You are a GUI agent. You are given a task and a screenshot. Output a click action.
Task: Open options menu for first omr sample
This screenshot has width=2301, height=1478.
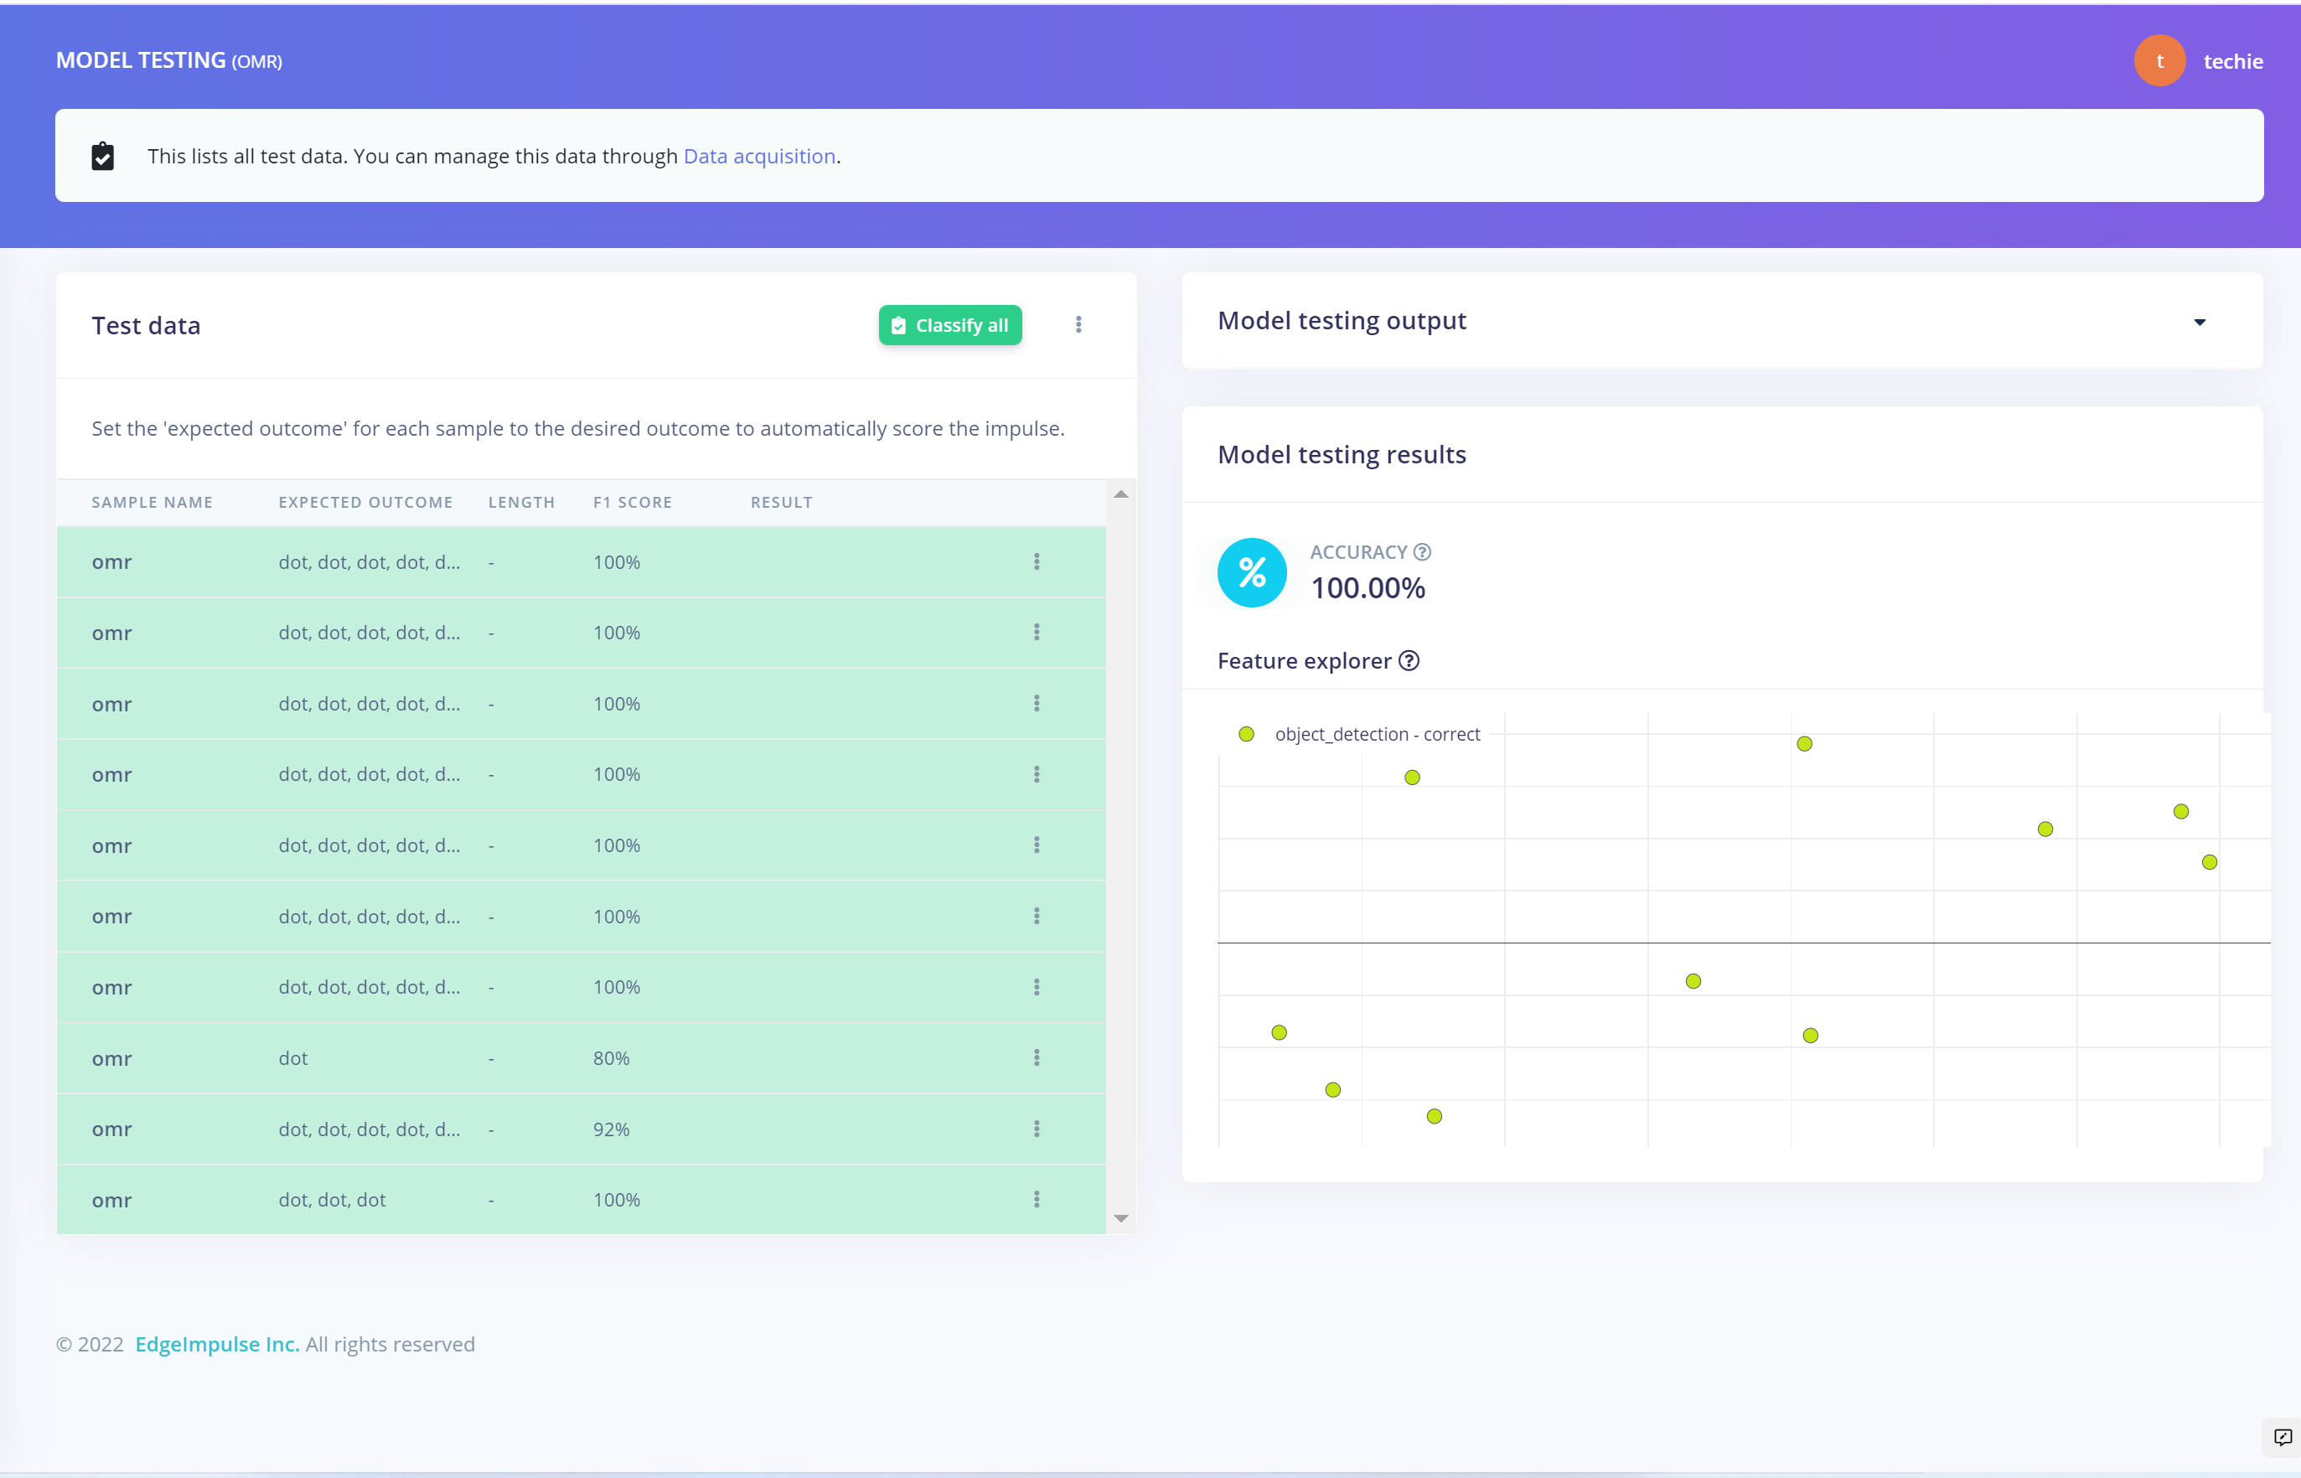click(1037, 561)
